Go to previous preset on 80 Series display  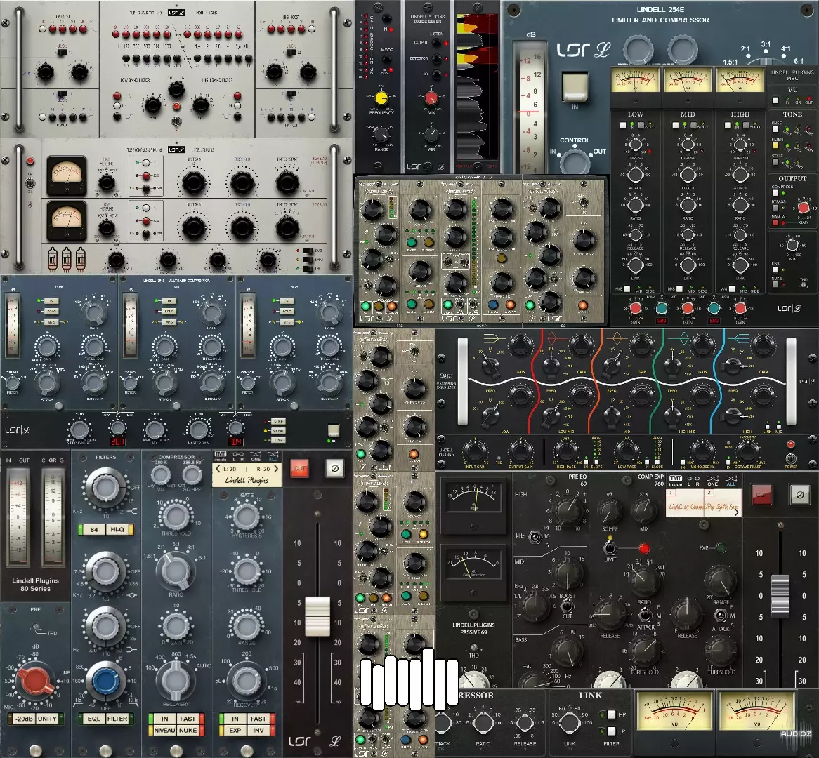218,469
